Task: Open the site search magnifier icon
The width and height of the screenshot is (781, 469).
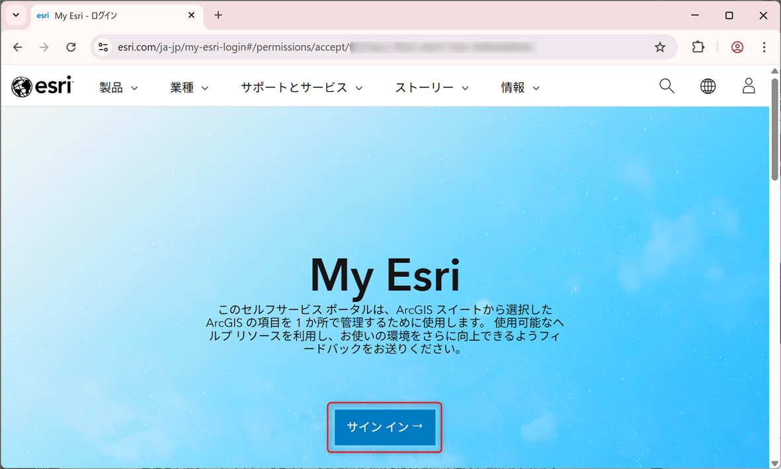Action: pyautogui.click(x=667, y=86)
